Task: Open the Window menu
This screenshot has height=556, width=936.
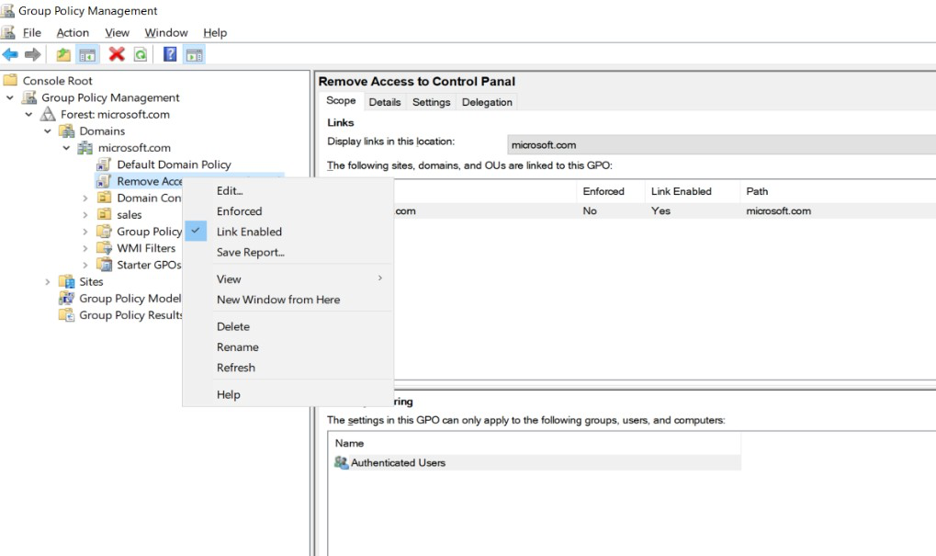Action: 166,33
